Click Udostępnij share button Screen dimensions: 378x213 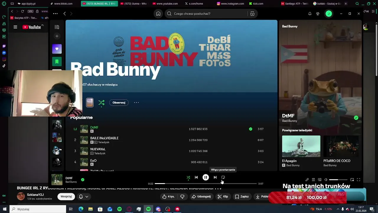(x=201, y=196)
